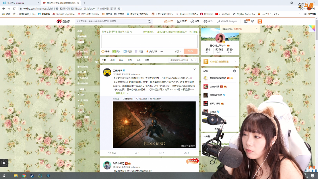Screen dimensions: 318x179
Task: Open the author name of first post
Action: [117, 71]
